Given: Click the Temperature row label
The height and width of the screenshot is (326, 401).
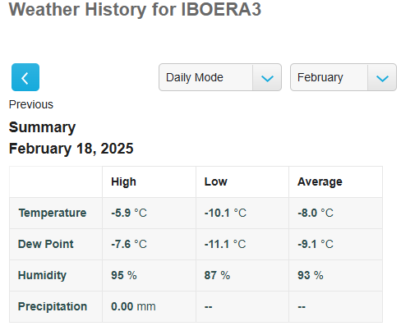Looking at the screenshot, I should (x=53, y=213).
